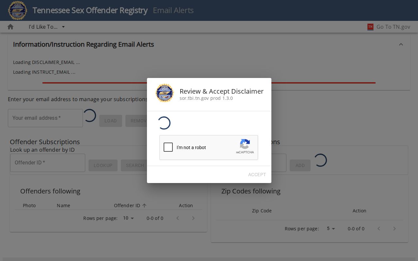The image size is (418, 261).
Task: Click the TN red logo icon
Action: tap(370, 27)
